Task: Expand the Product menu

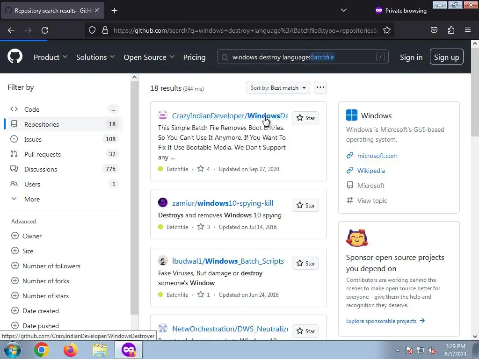Action: click(x=51, y=57)
